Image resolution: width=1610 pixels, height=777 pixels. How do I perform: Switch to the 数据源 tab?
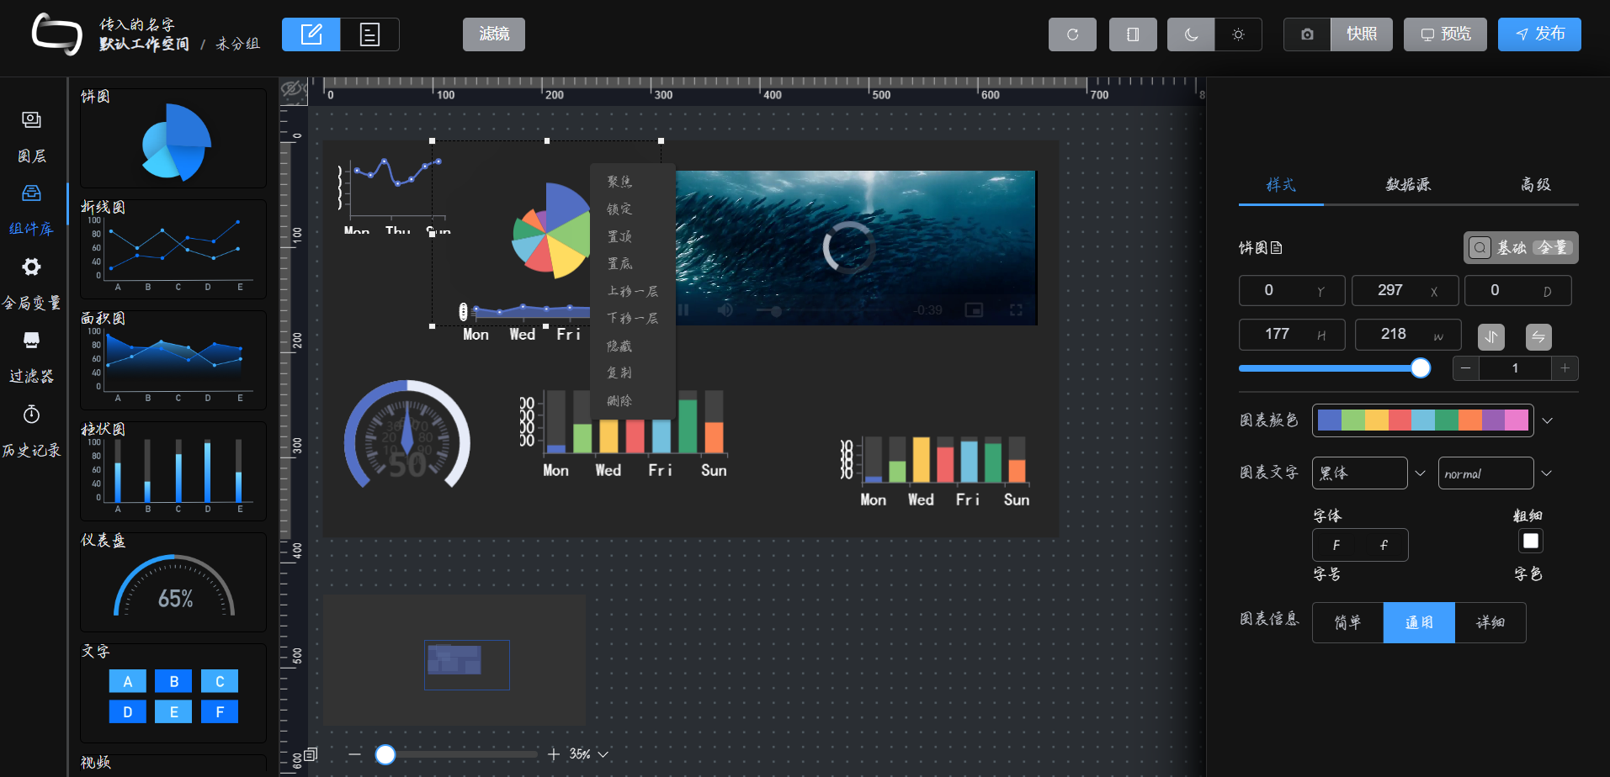pos(1408,185)
